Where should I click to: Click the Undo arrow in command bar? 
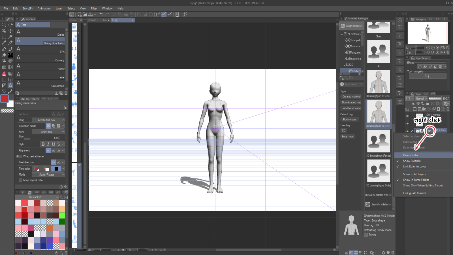pyautogui.click(x=101, y=14)
